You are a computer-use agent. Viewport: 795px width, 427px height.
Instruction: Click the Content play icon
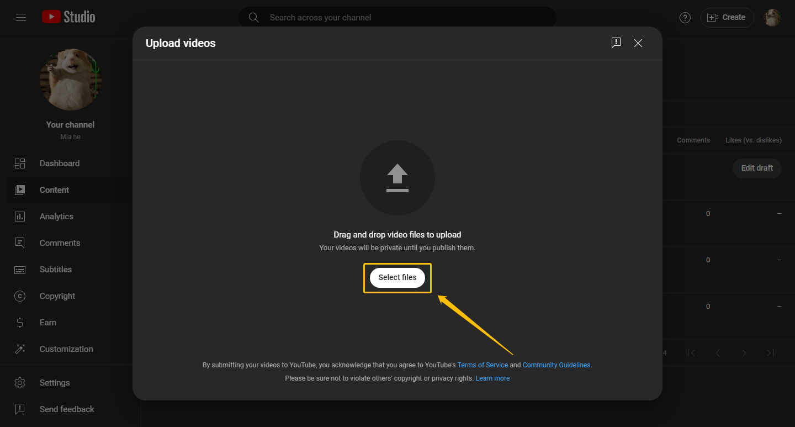20,190
